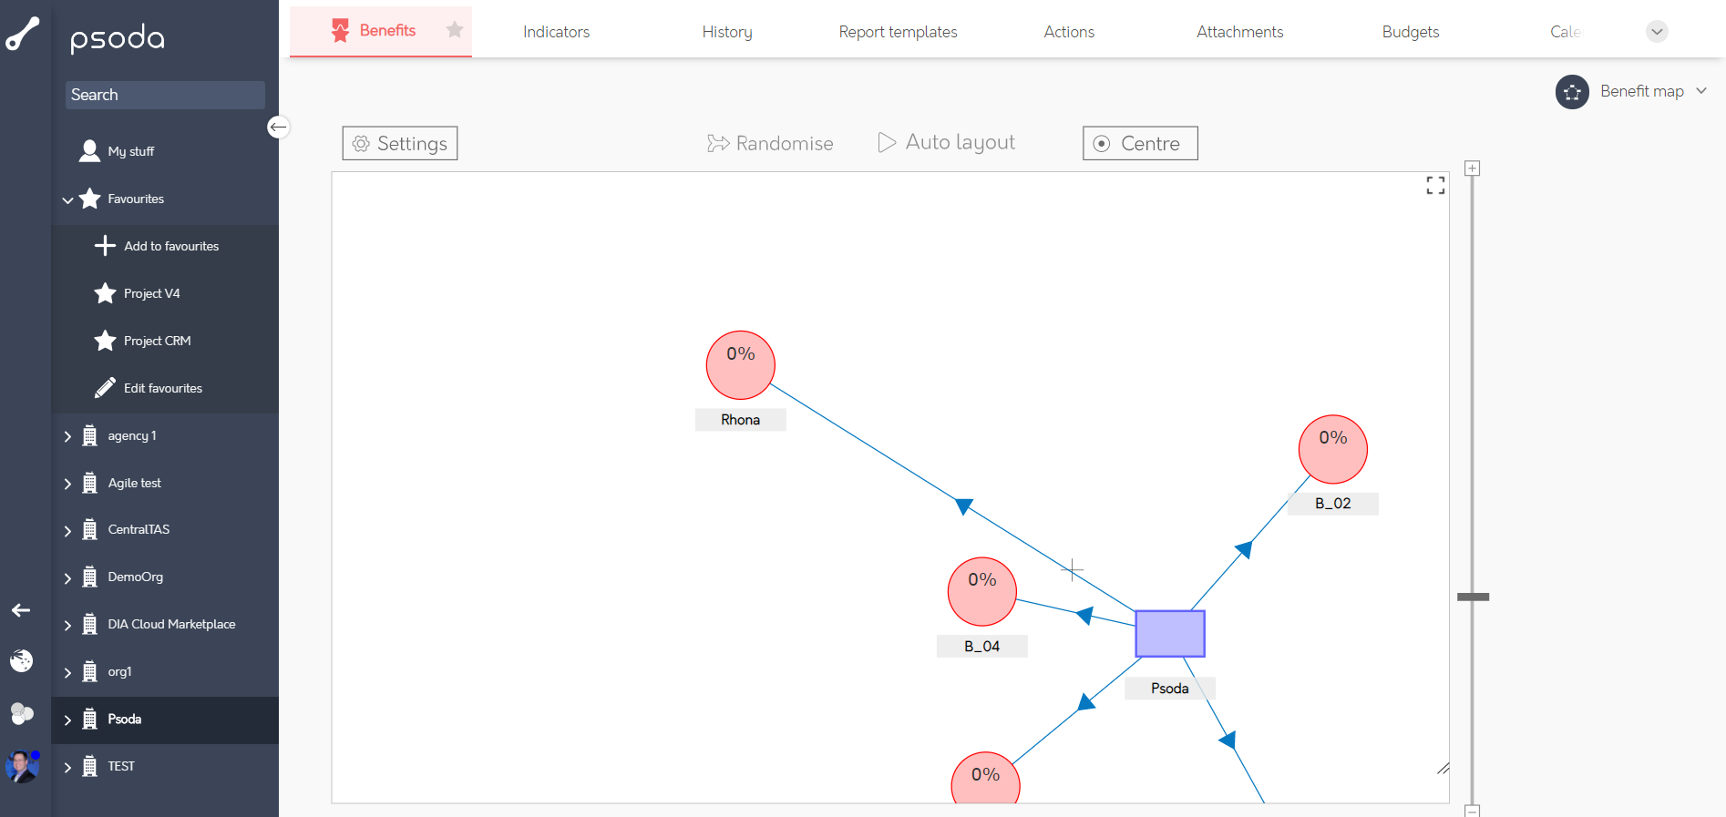Click Add to favourites plus icon

[105, 246]
